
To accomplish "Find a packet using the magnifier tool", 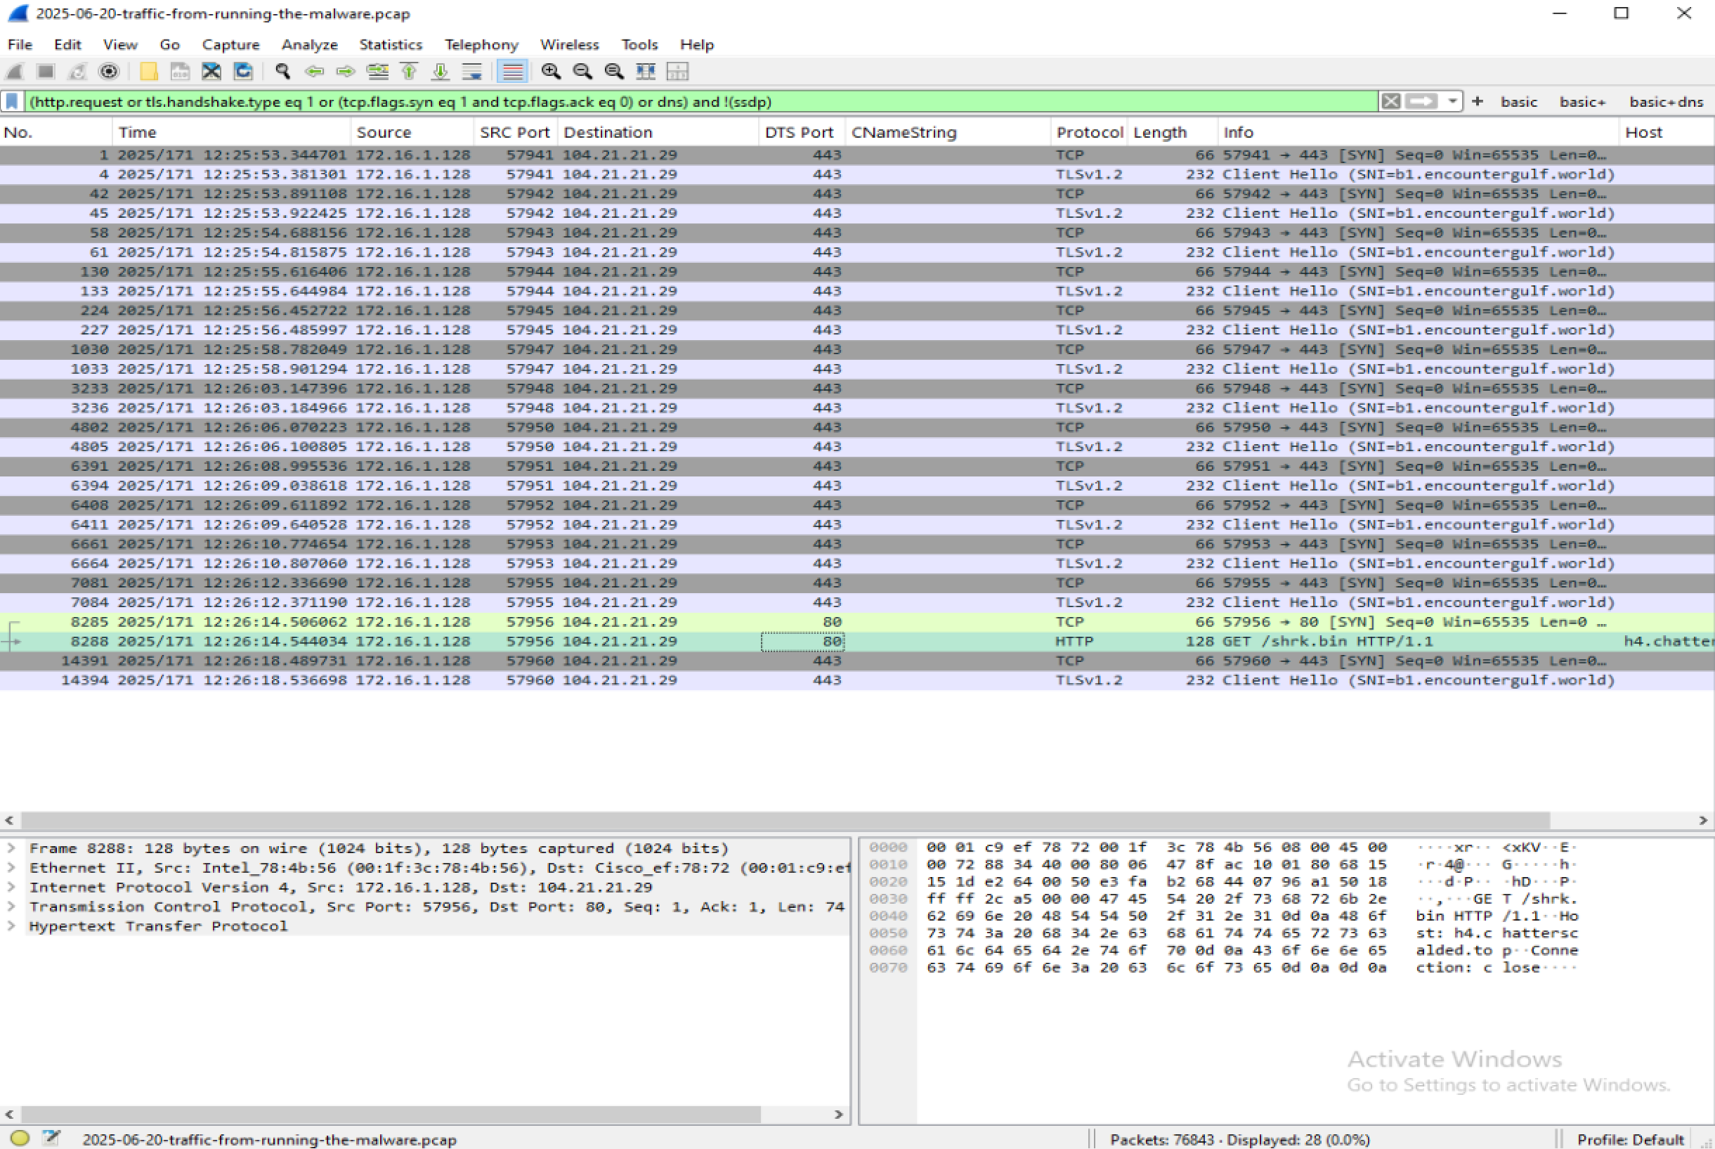I will pyautogui.click(x=280, y=71).
